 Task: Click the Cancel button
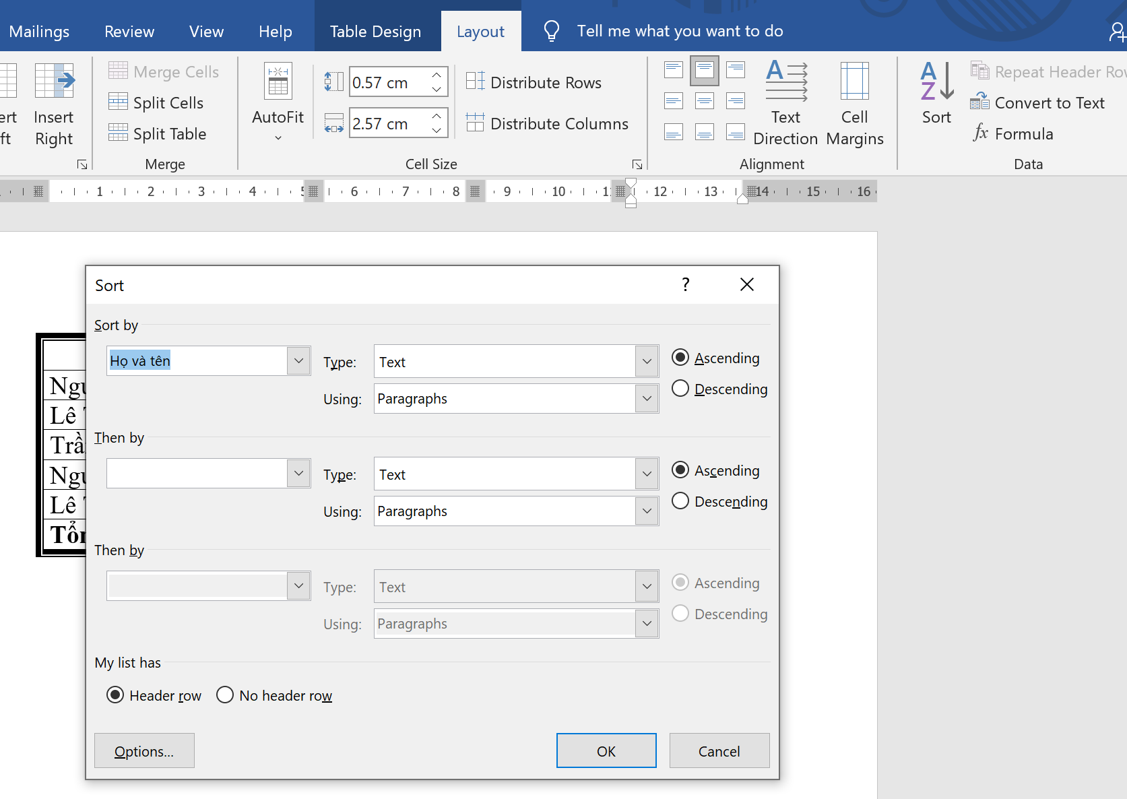(719, 750)
